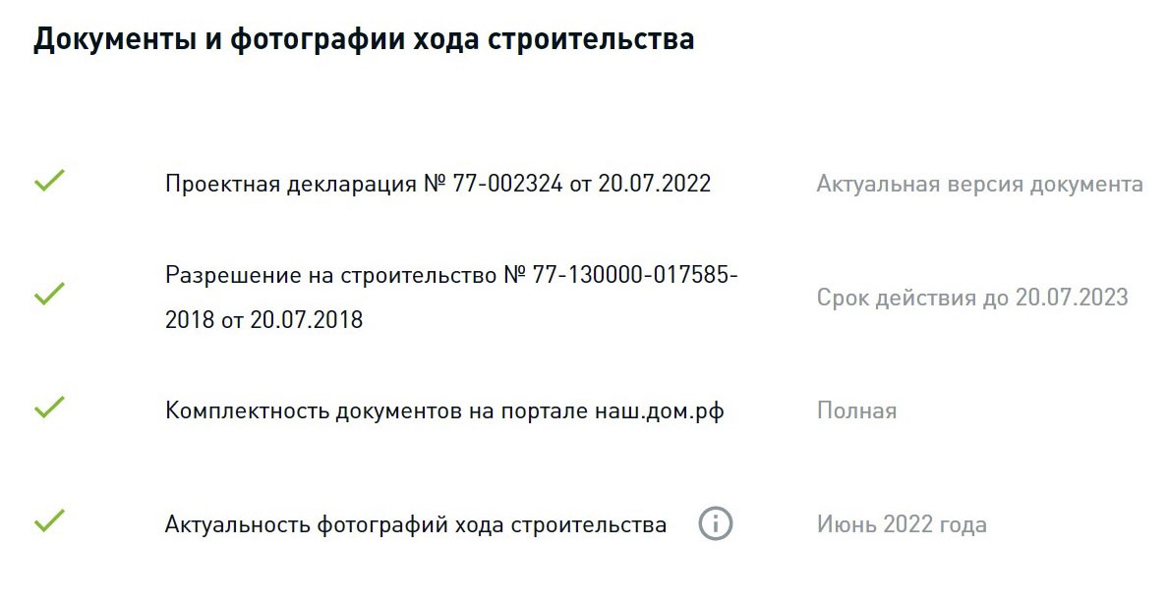This screenshot has width=1167, height=600.
Task: Click Срок действия до 20.07.2023 status
Action: click(972, 298)
